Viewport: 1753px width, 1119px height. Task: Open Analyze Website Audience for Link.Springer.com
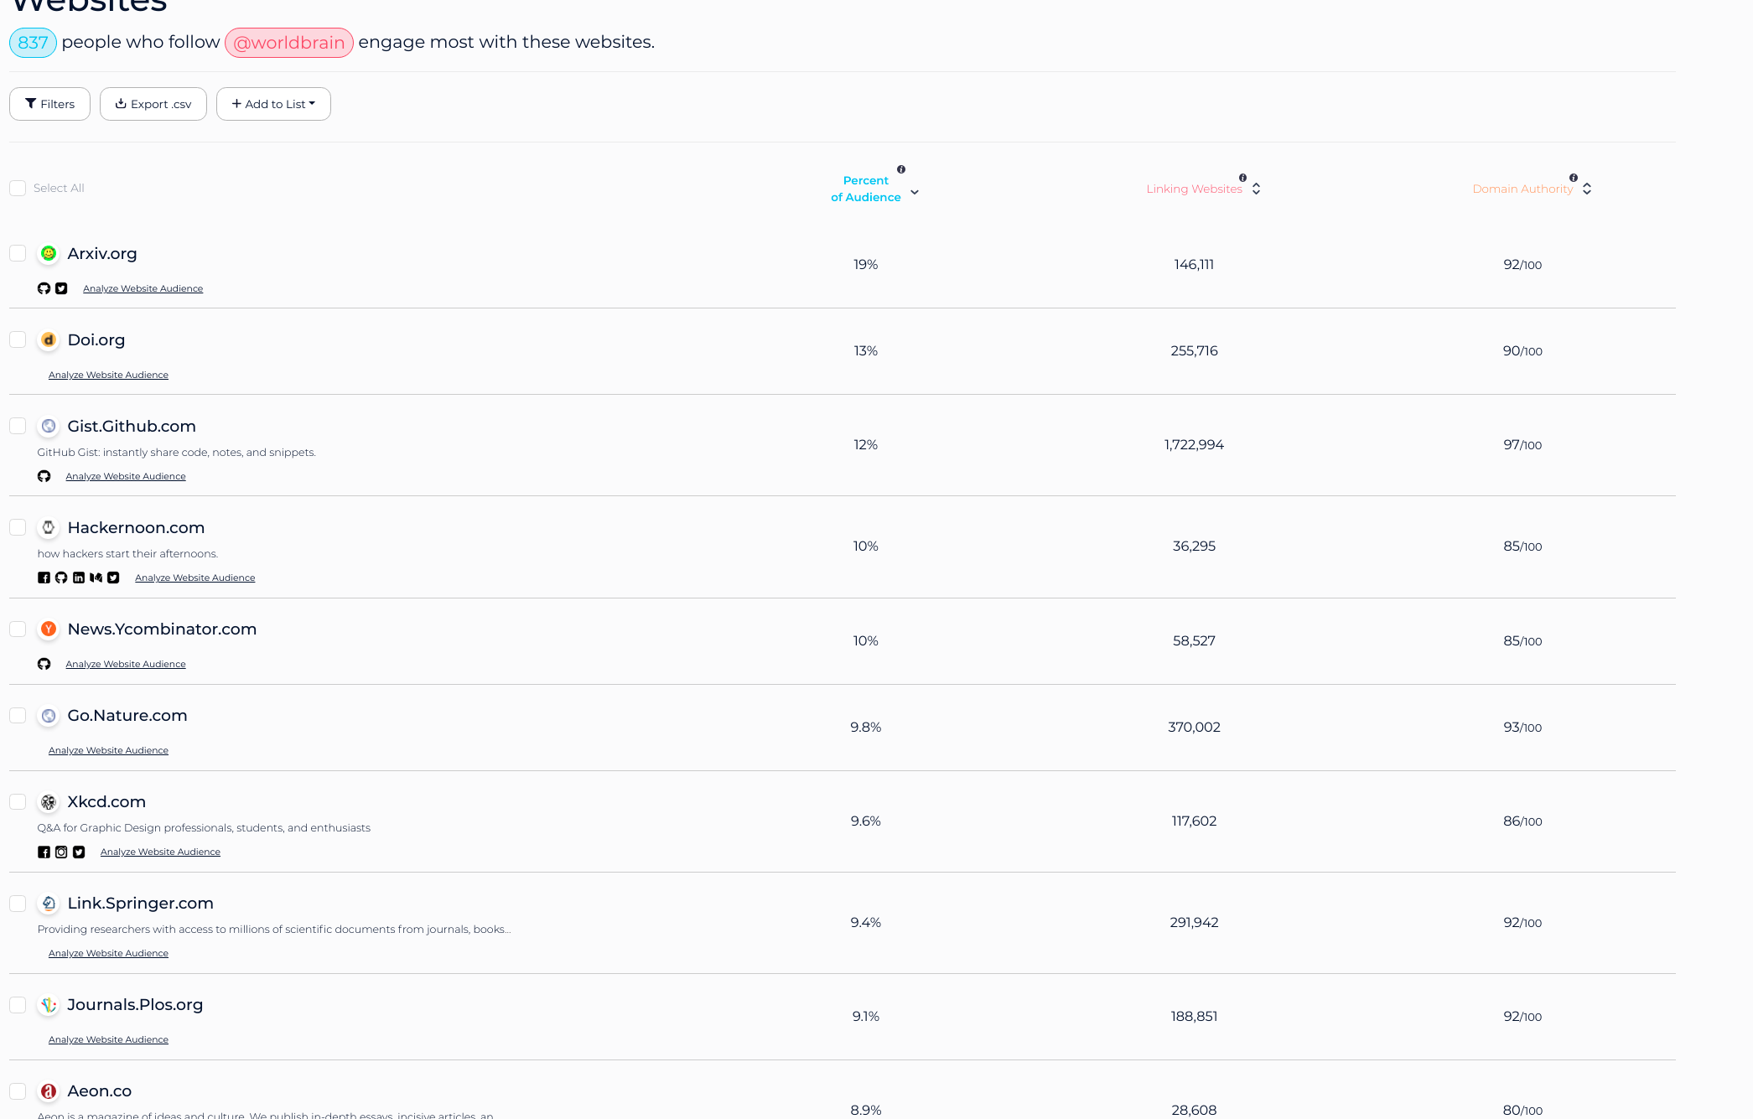pyautogui.click(x=108, y=953)
